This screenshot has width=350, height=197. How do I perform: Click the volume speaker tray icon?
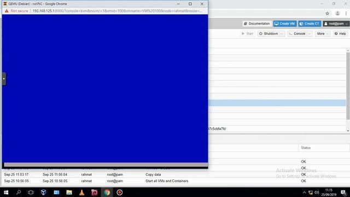[x=317, y=193]
